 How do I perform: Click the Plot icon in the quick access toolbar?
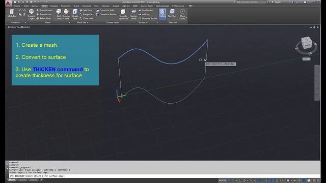[31, 2]
